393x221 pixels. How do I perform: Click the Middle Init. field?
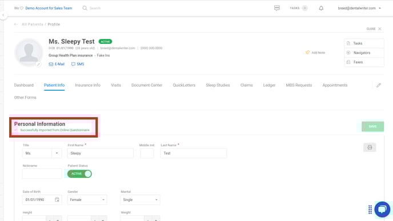(147, 153)
